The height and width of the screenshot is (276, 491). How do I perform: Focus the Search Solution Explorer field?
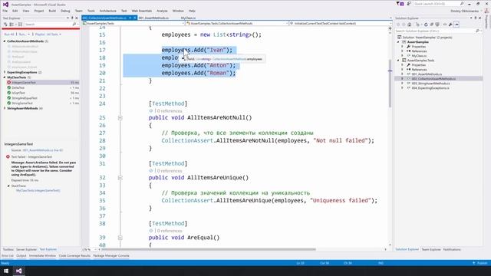point(435,31)
